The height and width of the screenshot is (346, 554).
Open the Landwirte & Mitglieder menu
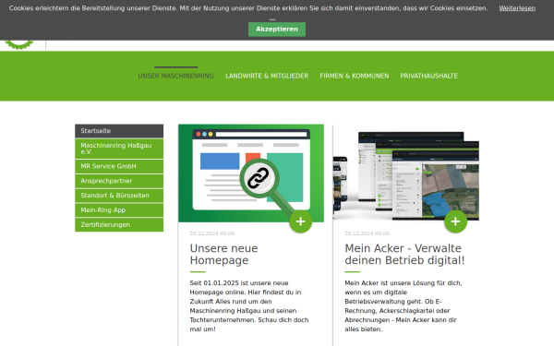pos(267,76)
